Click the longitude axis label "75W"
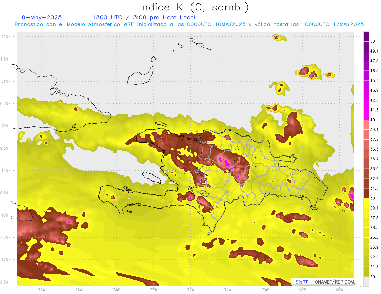Image resolution: width=381 pixels, height=294 pixels. pyautogui.click(x=79, y=290)
